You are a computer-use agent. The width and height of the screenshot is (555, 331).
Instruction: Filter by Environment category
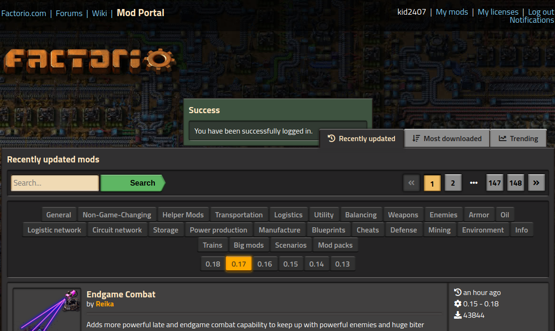483,230
